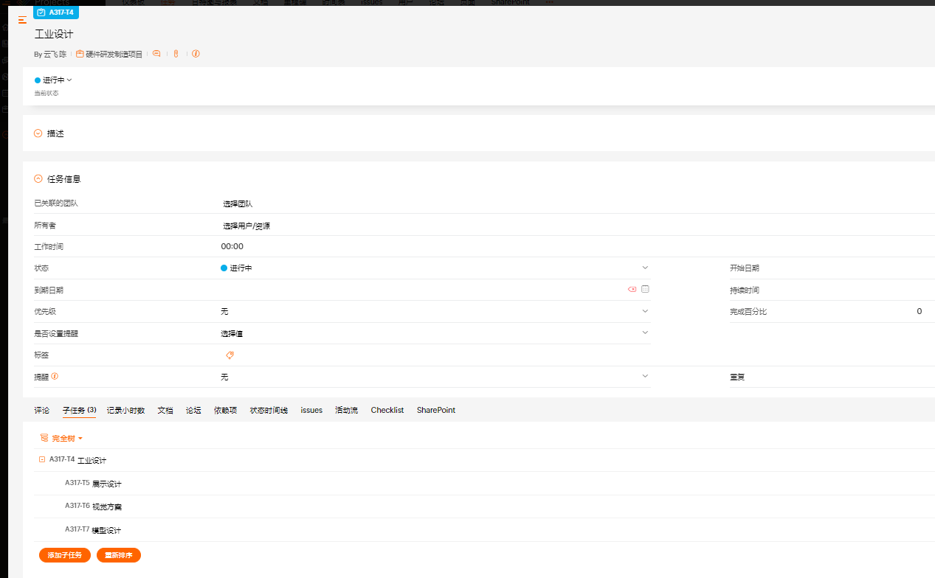The height and width of the screenshot is (578, 935).
Task: Click the tag icon in 标签 row
Action: (x=230, y=355)
